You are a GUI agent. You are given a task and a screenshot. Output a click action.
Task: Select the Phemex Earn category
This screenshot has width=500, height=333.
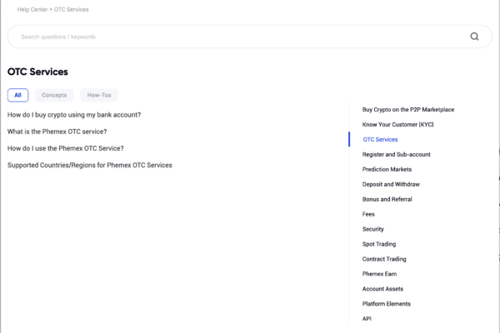pyautogui.click(x=379, y=274)
